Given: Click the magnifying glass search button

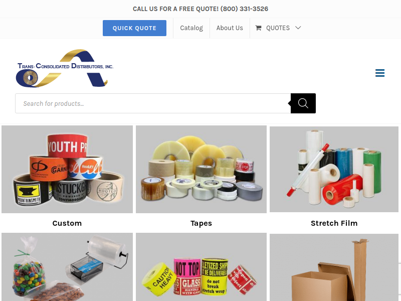Looking at the screenshot, I should point(303,103).
